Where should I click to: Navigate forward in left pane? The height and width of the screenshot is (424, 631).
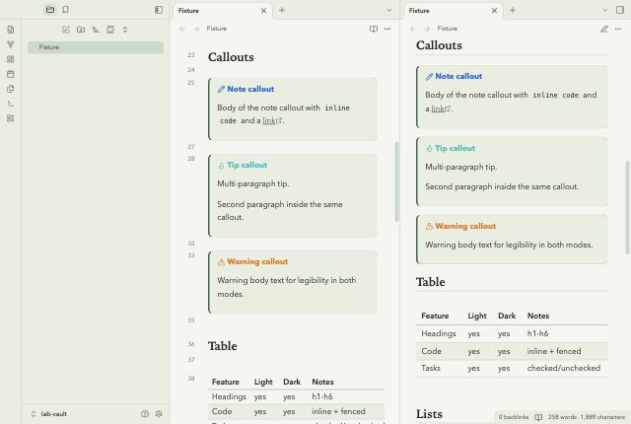[x=196, y=29]
